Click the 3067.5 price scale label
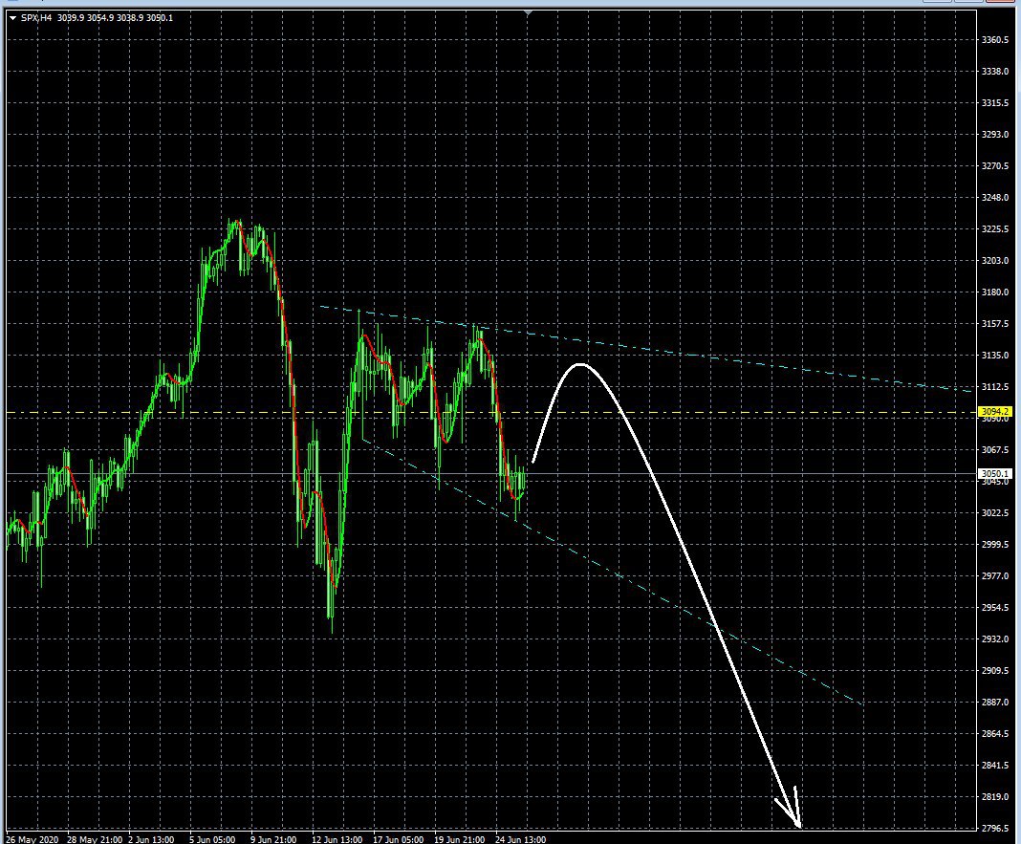Screen dimensions: 1021x844 995,450
